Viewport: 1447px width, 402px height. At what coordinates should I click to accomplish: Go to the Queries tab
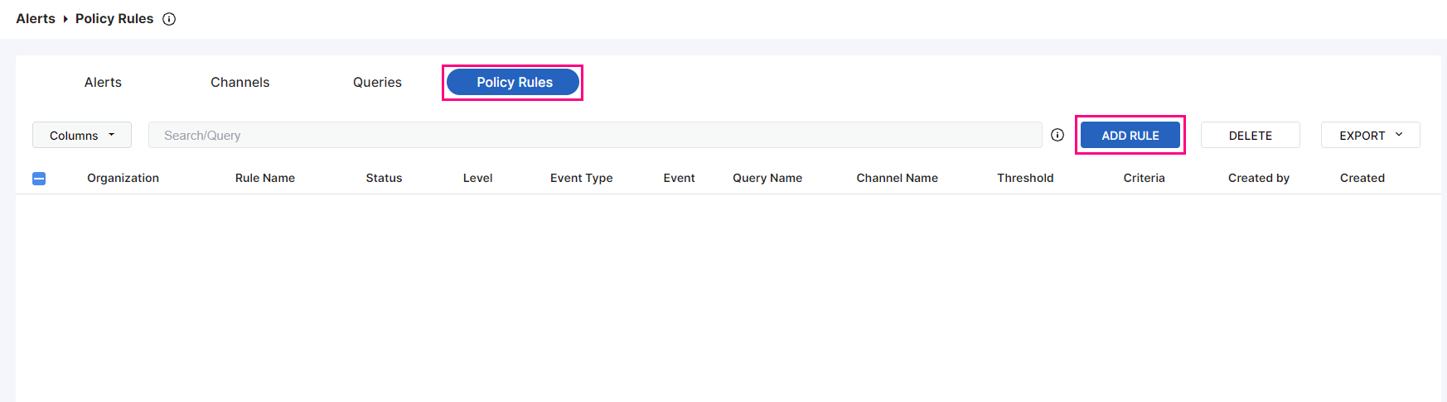pyautogui.click(x=377, y=82)
